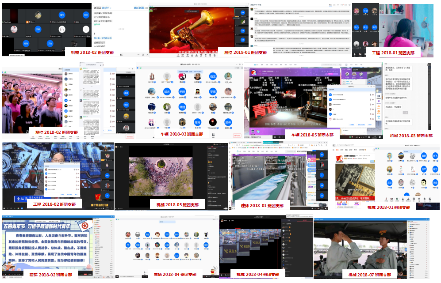
Task: Click the "斌杰" blue avatar
Action: point(166,92)
